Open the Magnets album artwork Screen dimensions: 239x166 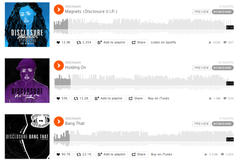[x=27, y=25]
